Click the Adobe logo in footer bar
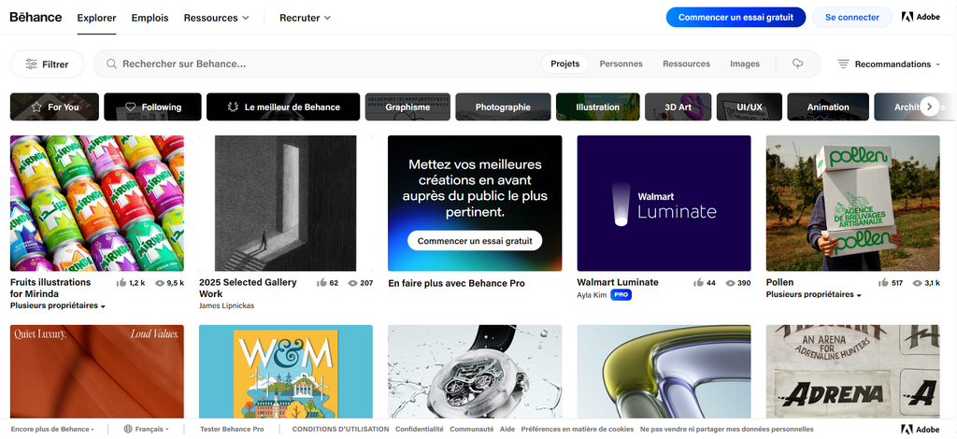Screen dimensions: 957x439 (x=921, y=430)
